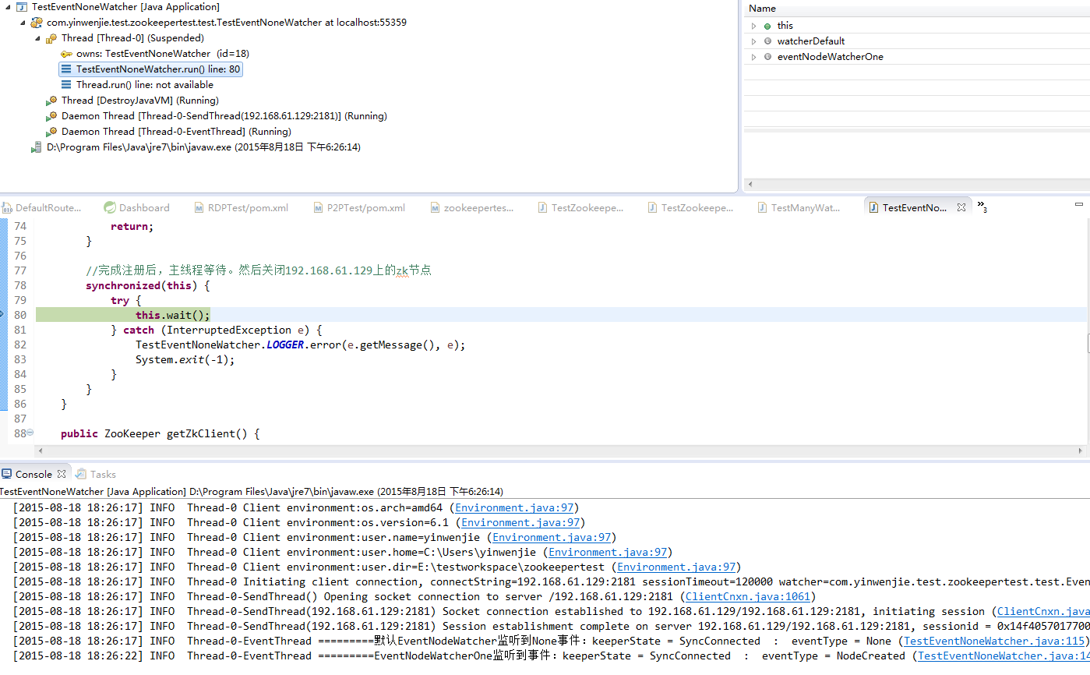1090x675 pixels.
Task: Click the local variable icon beside watcherDefault
Action: 767,41
